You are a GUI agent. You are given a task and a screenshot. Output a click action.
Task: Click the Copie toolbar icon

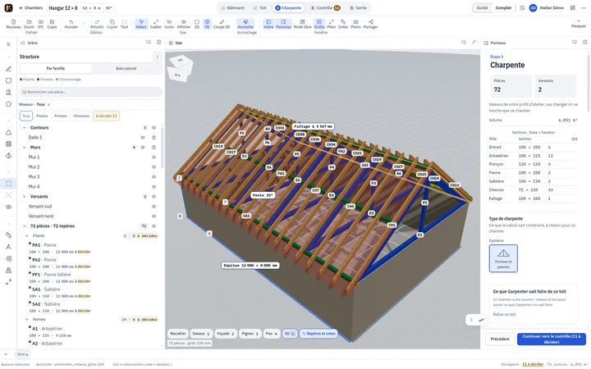52,24
